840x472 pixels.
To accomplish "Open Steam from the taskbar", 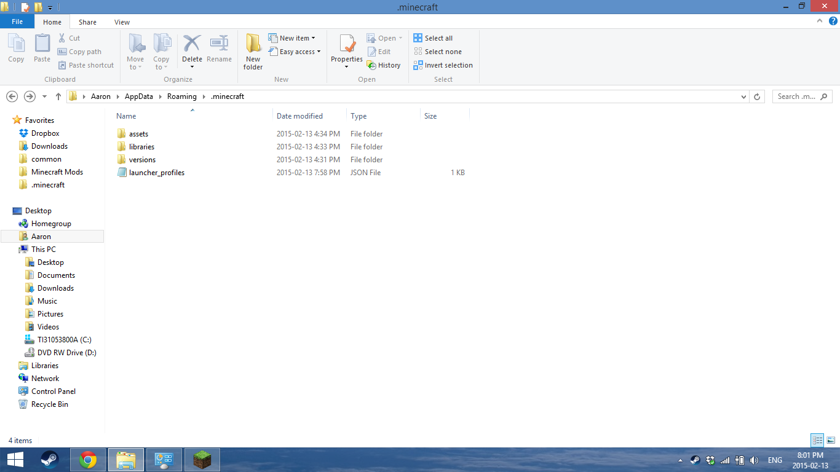I will click(50, 460).
